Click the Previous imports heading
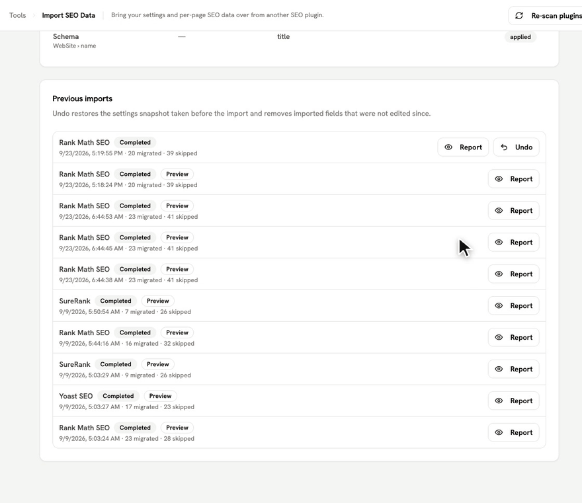The height and width of the screenshot is (503, 582). pyautogui.click(x=83, y=98)
